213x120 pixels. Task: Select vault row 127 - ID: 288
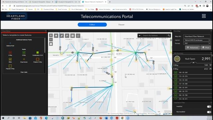click(x=193, y=84)
